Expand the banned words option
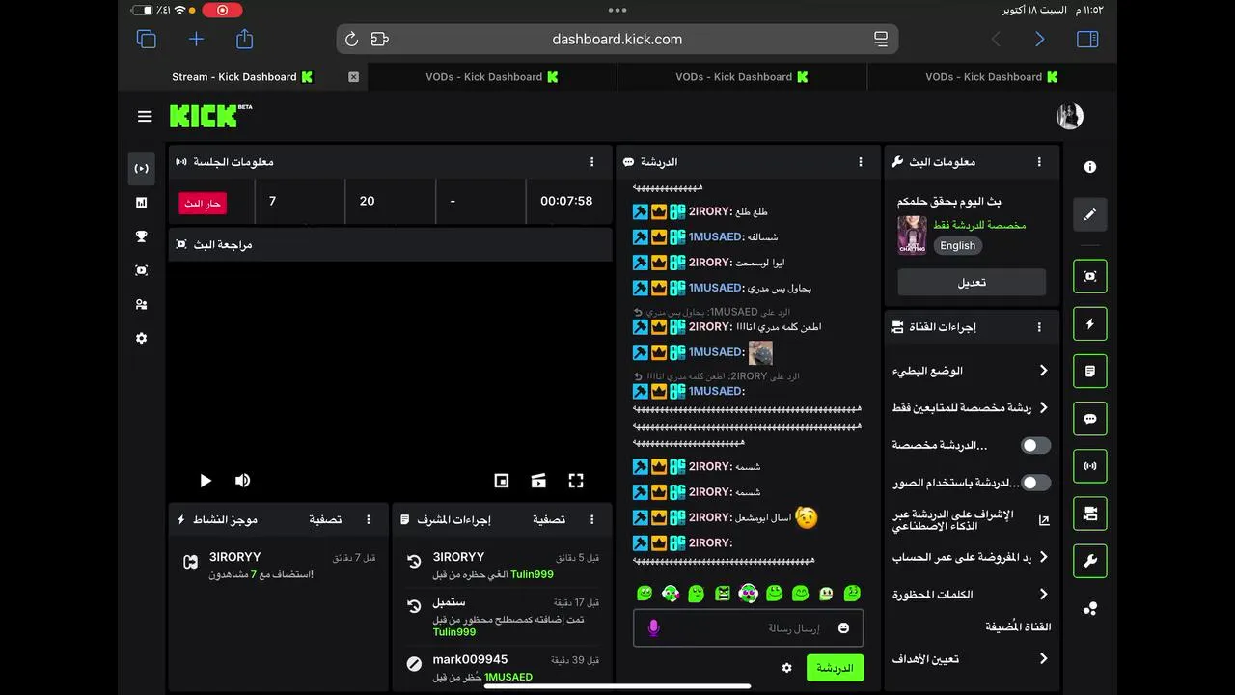This screenshot has height=695, width=1235. [x=972, y=595]
